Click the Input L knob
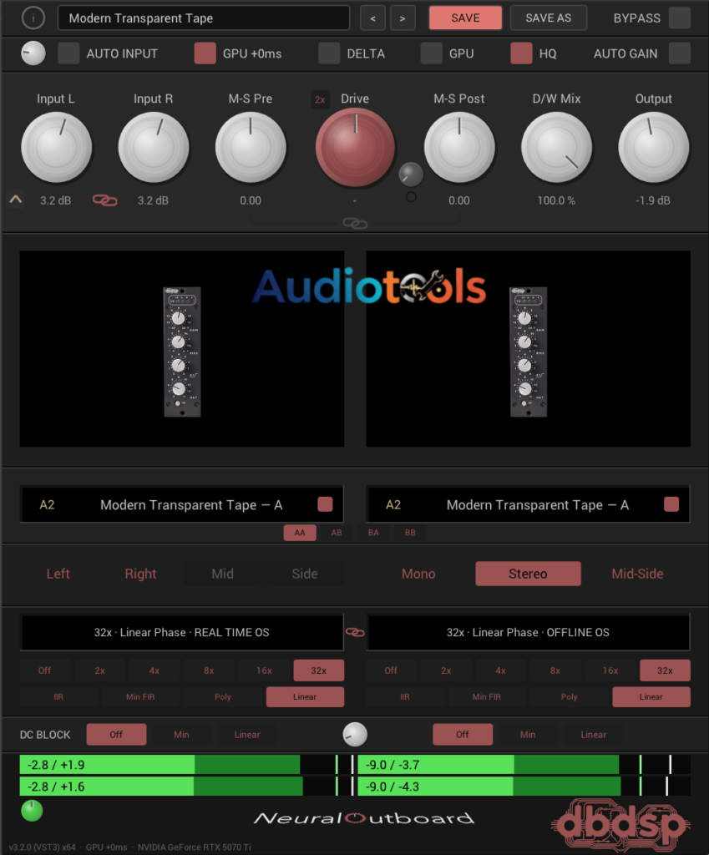The image size is (709, 855). (x=56, y=147)
